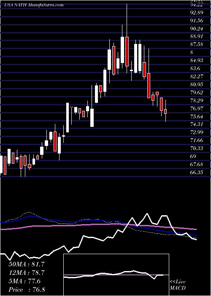Click the 66.35 price axis label
211x296 pixels.
[x=197, y=173]
